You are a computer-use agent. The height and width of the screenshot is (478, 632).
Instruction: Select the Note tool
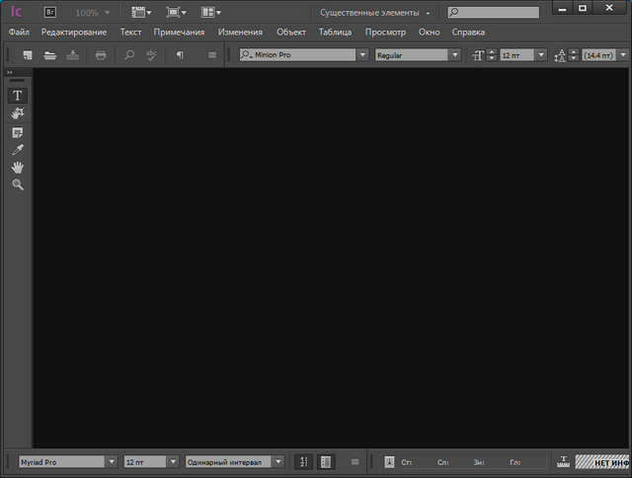[x=17, y=132]
